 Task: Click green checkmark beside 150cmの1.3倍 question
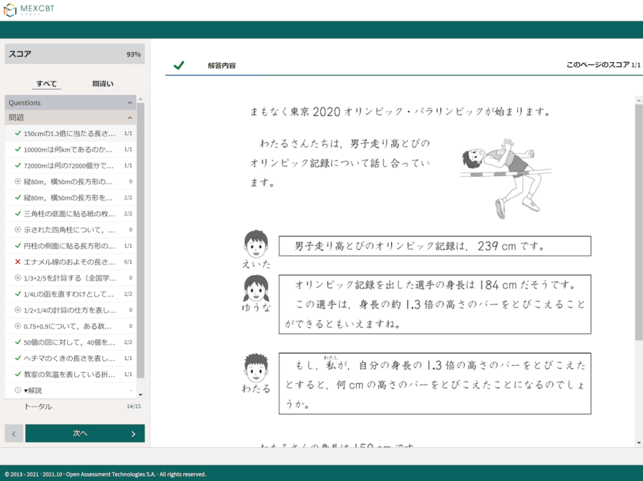18,133
